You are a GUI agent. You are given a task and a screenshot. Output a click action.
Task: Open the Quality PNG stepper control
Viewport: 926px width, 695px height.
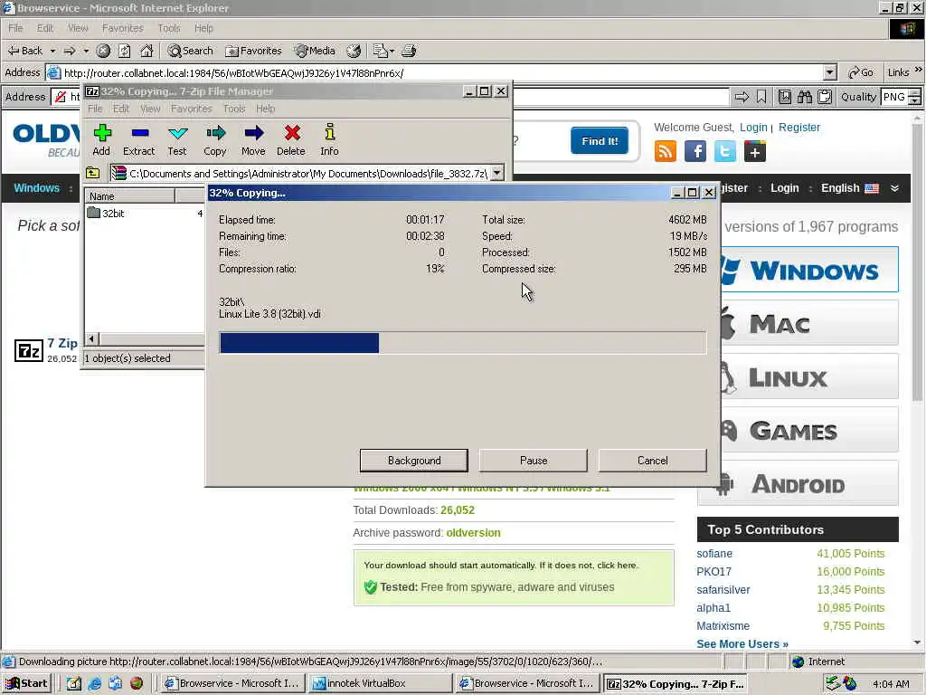[914, 97]
